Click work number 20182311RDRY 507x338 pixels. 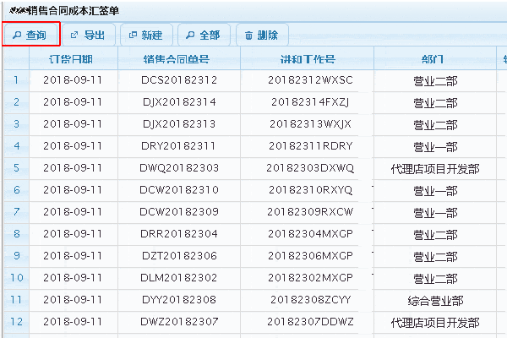coord(310,146)
